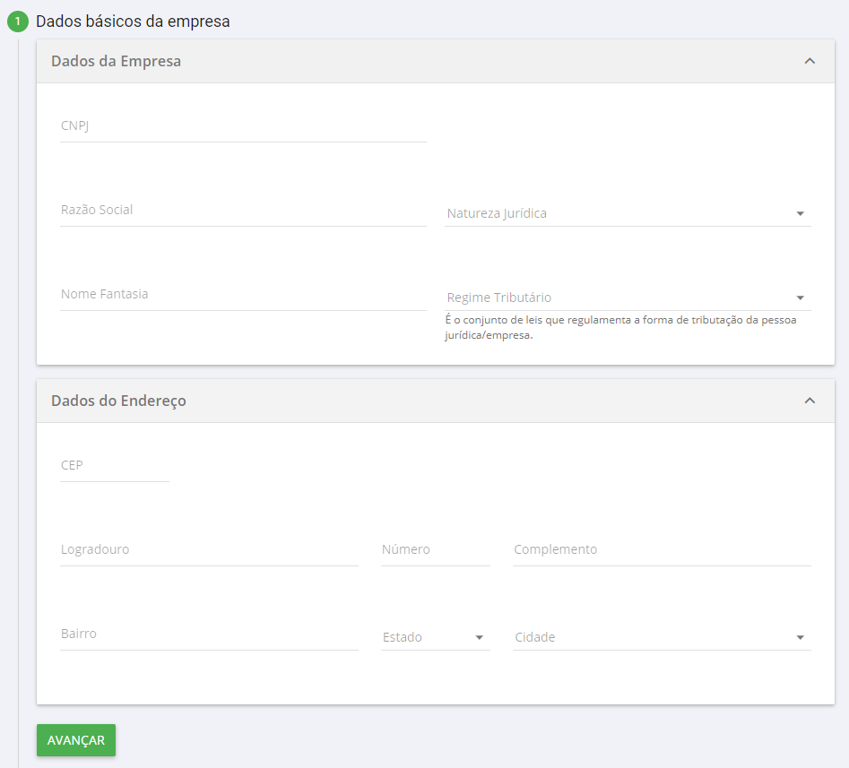Focus the Logradouro address field
This screenshot has width=849, height=768.
click(208, 550)
